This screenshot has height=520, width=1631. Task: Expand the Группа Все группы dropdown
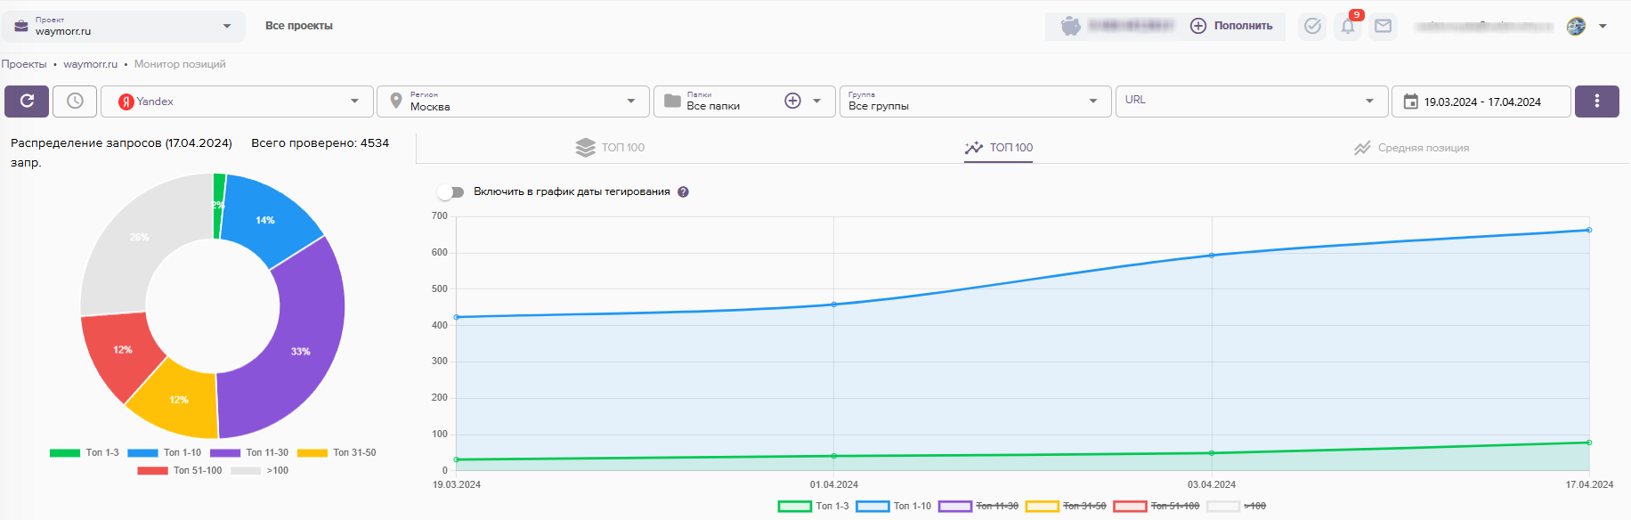(x=974, y=102)
